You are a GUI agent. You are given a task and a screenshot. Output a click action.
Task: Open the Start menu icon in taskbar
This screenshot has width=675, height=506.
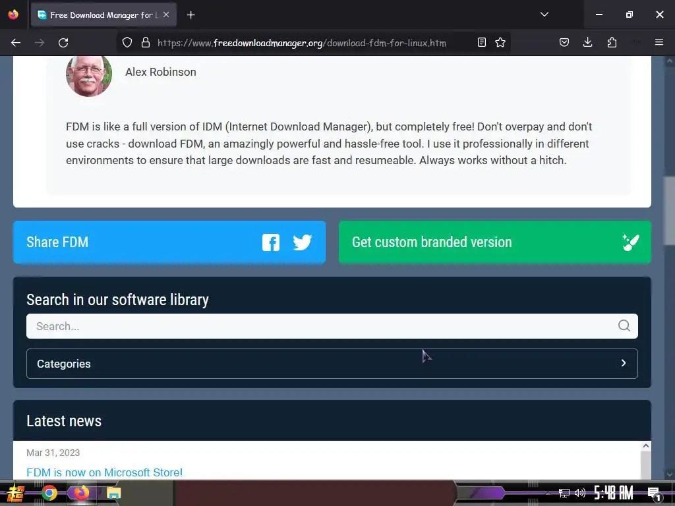(16, 493)
